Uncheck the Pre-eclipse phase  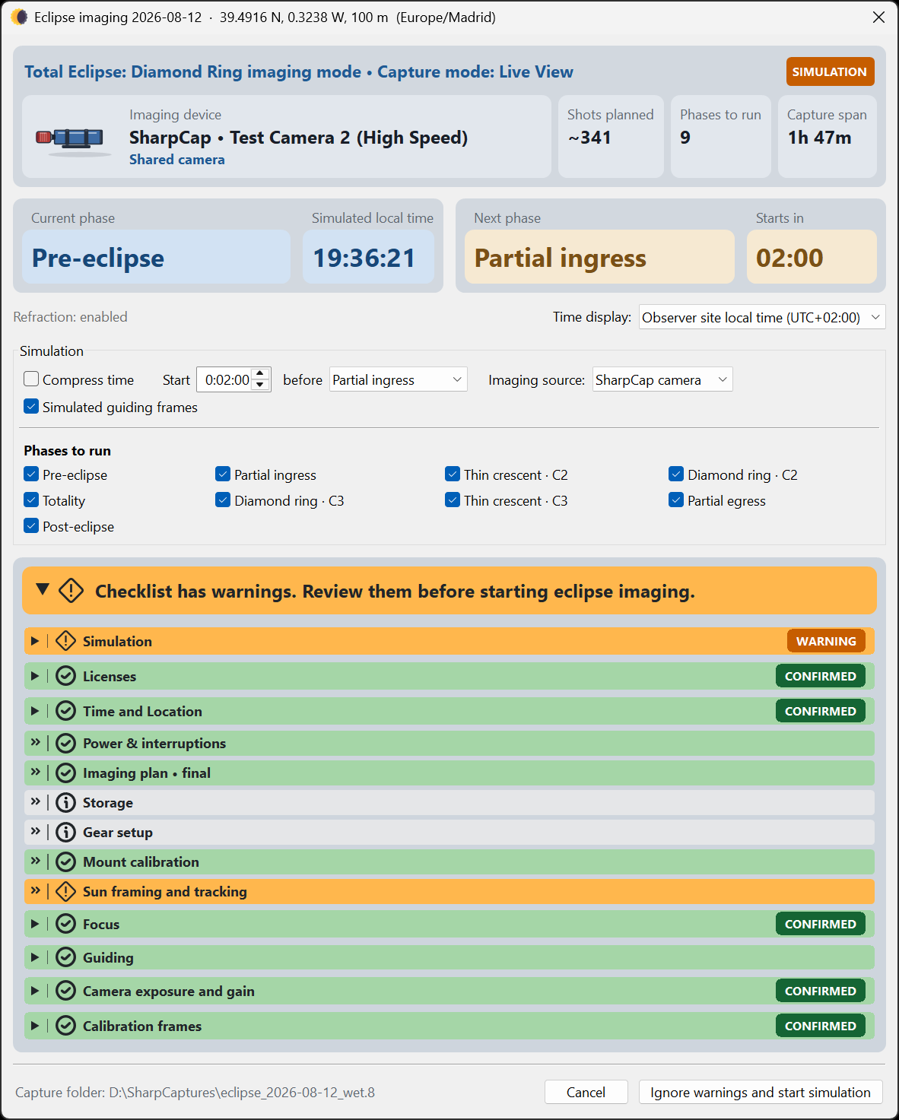point(31,474)
